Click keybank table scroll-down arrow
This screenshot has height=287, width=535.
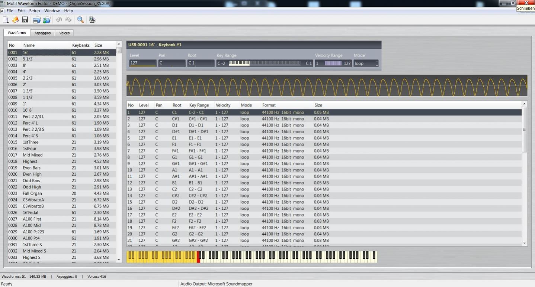pos(525,244)
